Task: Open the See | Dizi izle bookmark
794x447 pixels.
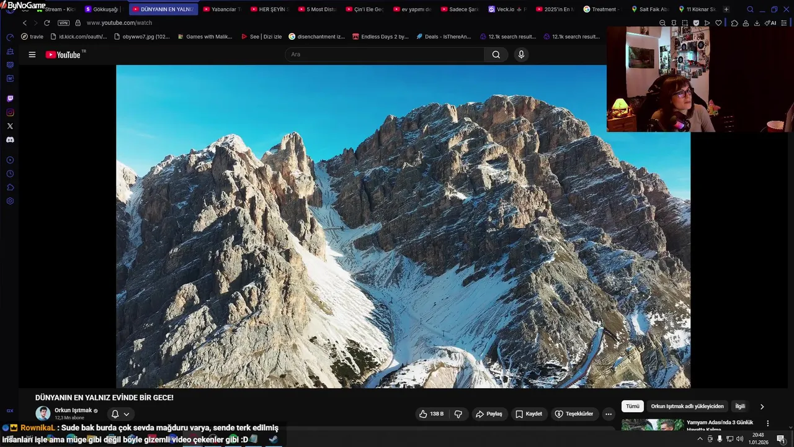Action: pos(261,37)
